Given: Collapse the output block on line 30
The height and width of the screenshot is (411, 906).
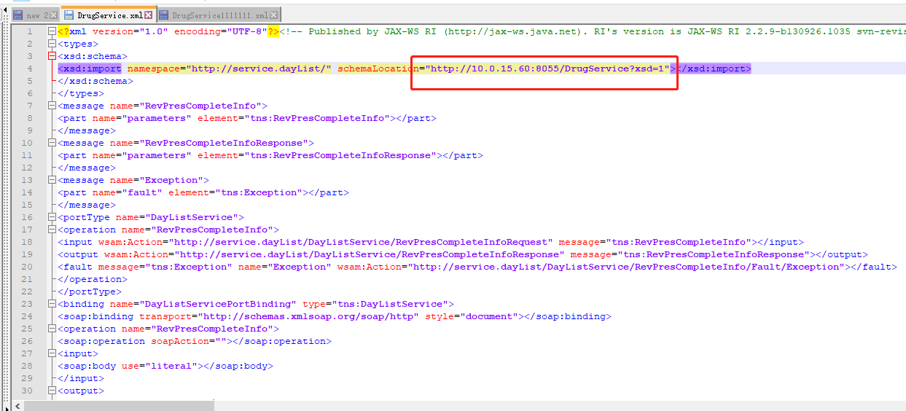Looking at the screenshot, I should (x=51, y=391).
